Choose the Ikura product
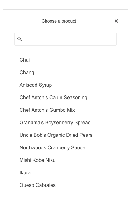The height and width of the screenshot is (216, 131). (65, 173)
